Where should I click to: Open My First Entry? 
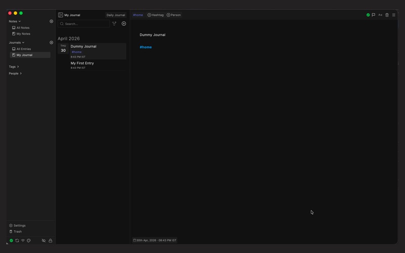(x=98, y=65)
